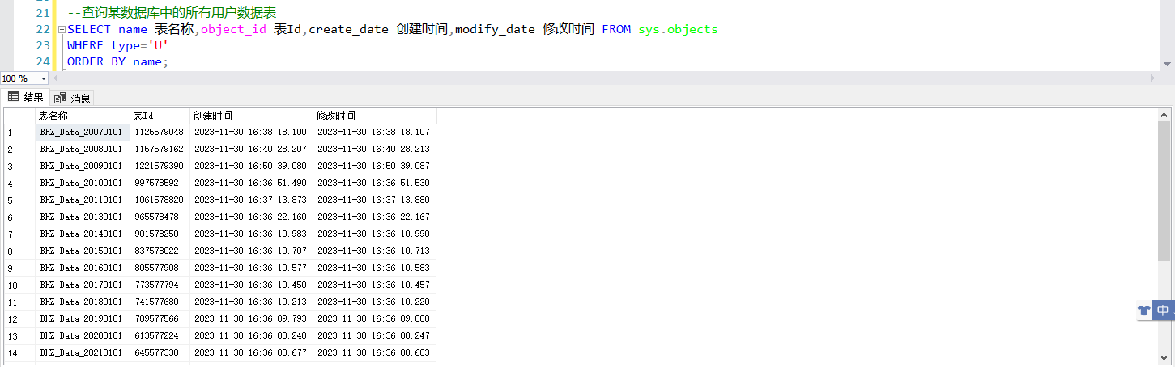The height and width of the screenshot is (367, 1175).
Task: Select cell BHZ_Data_20080101
Action: click(x=83, y=149)
